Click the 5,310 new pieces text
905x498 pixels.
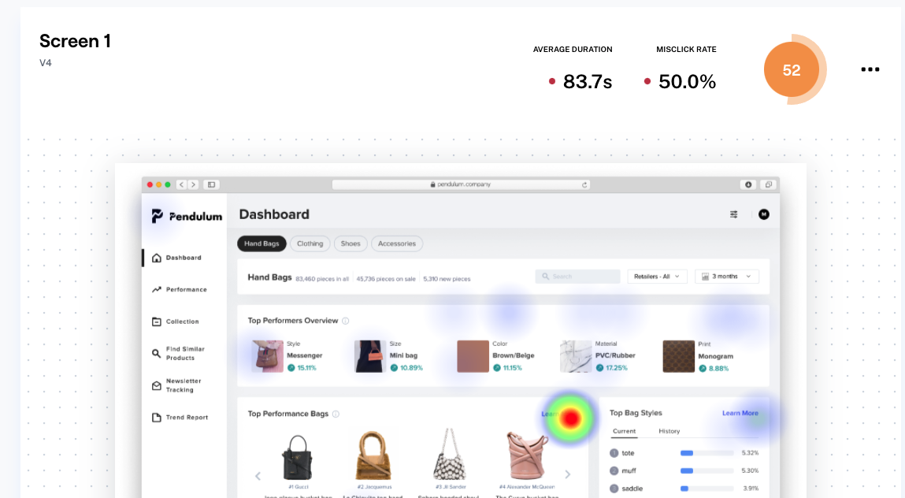[x=447, y=278]
